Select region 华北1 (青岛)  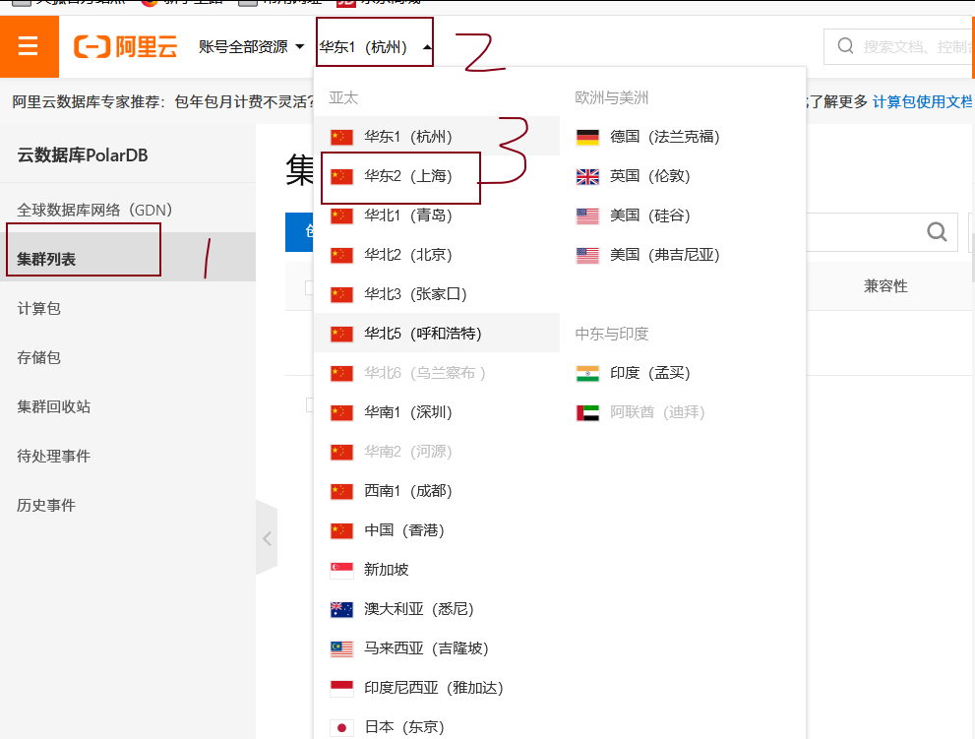tap(437, 216)
